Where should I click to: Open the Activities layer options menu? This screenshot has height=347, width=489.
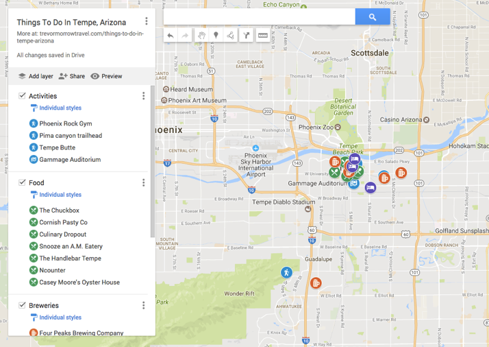coord(143,96)
